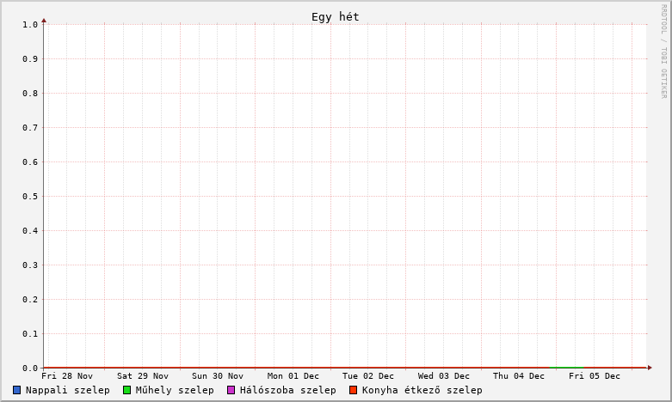Click the Thu 04 Dec date label

(519, 376)
